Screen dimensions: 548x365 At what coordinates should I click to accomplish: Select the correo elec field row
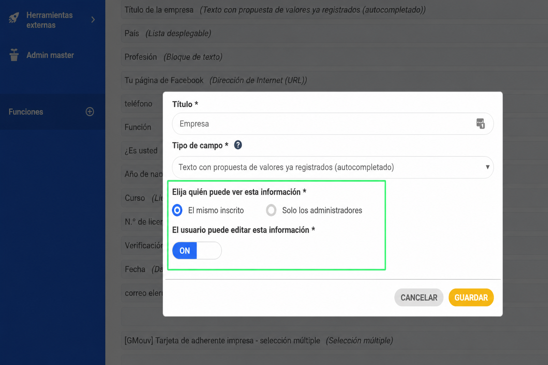142,293
